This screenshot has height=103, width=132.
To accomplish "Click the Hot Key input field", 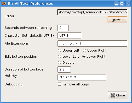I will click(x=82, y=77).
